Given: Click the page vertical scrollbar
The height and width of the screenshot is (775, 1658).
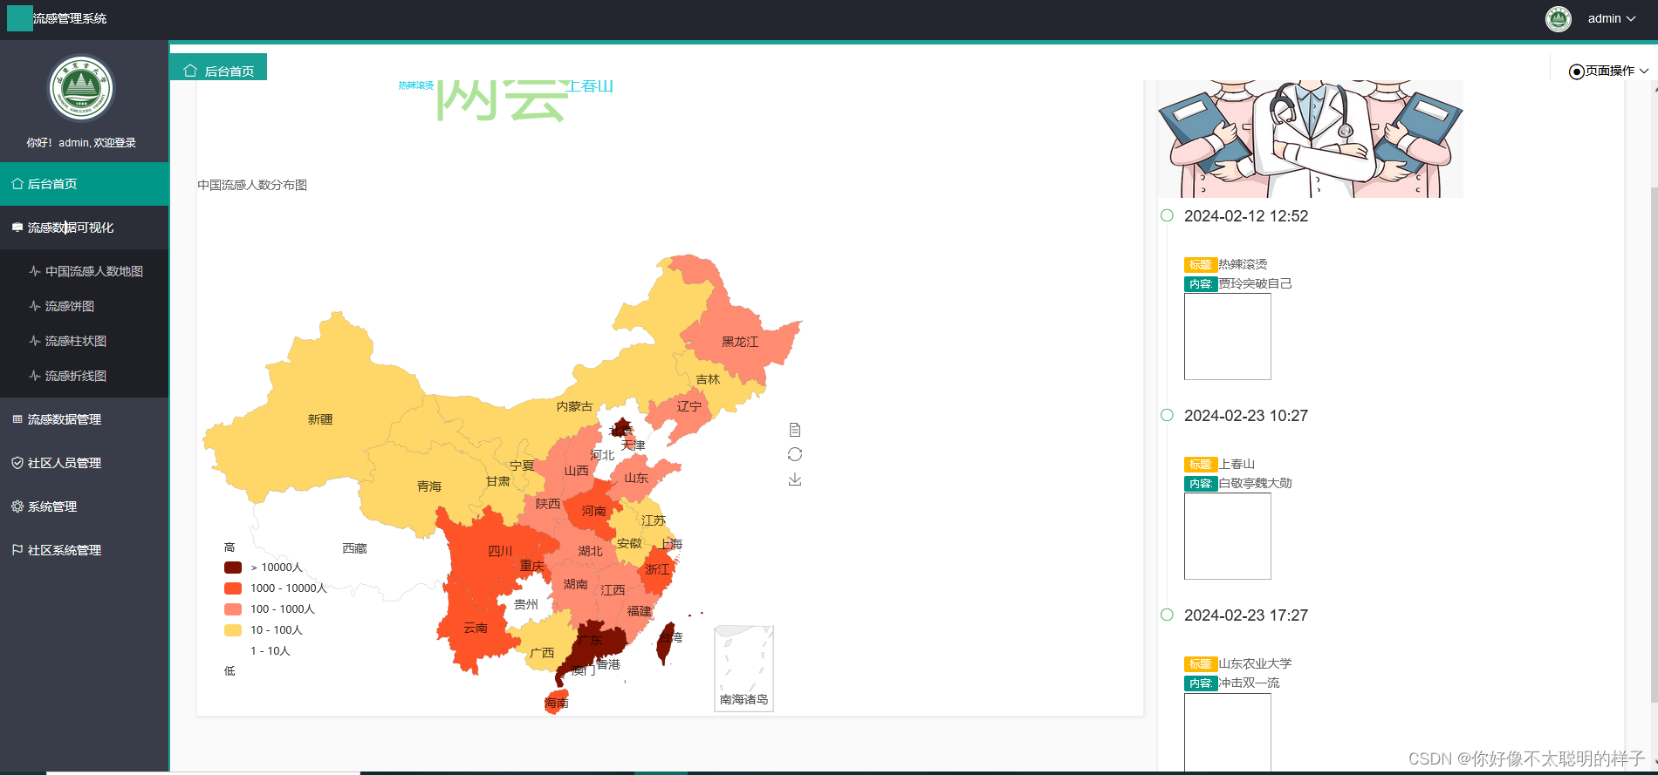Looking at the screenshot, I should coord(1653,445).
